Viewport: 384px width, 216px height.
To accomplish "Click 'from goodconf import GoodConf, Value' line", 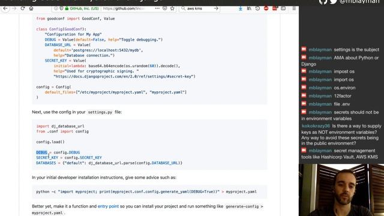I will coord(76,19).
